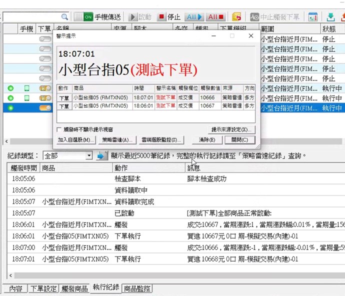This screenshot has height=296, width=345.
Task: Switch to the 商品監控 tab
Action: coord(137,288)
